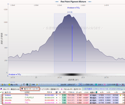Click the info icon after the 正方晶系 lattice text
The height and width of the screenshot is (105, 125).
point(122,89)
